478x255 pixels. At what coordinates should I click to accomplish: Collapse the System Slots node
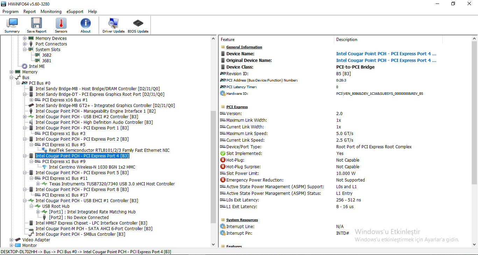pyautogui.click(x=24, y=49)
